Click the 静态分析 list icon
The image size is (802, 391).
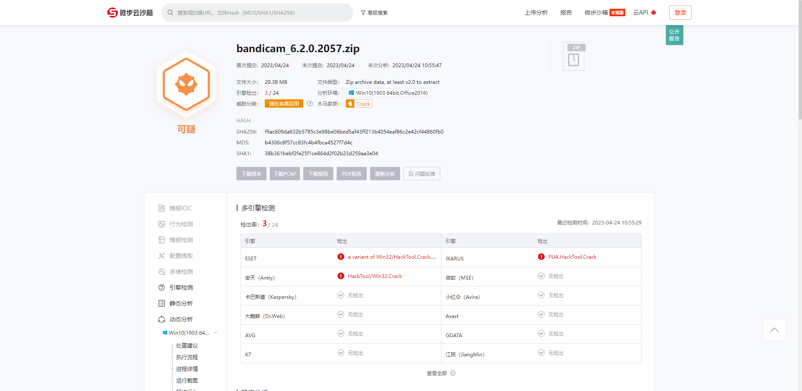coord(162,303)
